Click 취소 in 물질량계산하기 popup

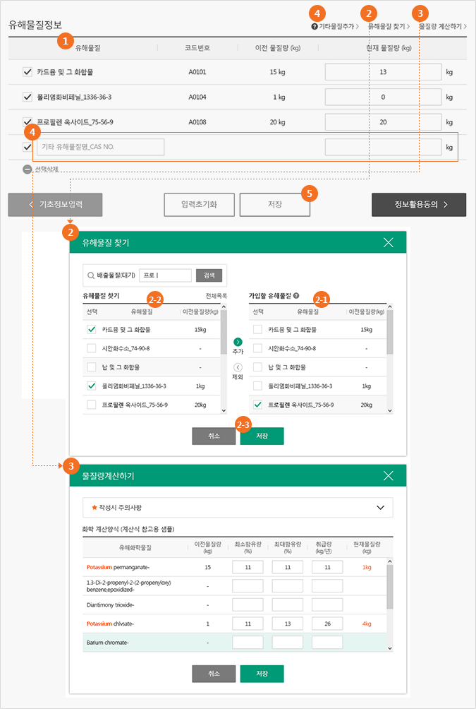(x=214, y=673)
